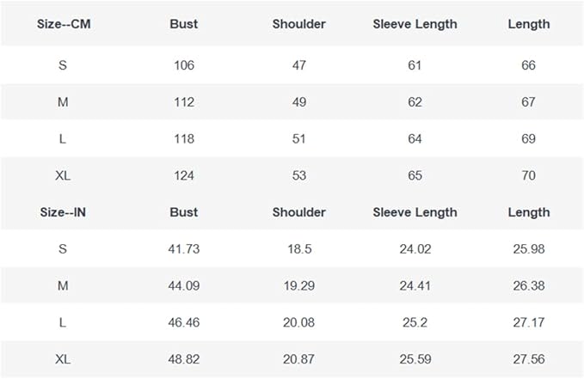The height and width of the screenshot is (379, 584).
Task: Select bust value 112 for size M
Action: click(183, 102)
